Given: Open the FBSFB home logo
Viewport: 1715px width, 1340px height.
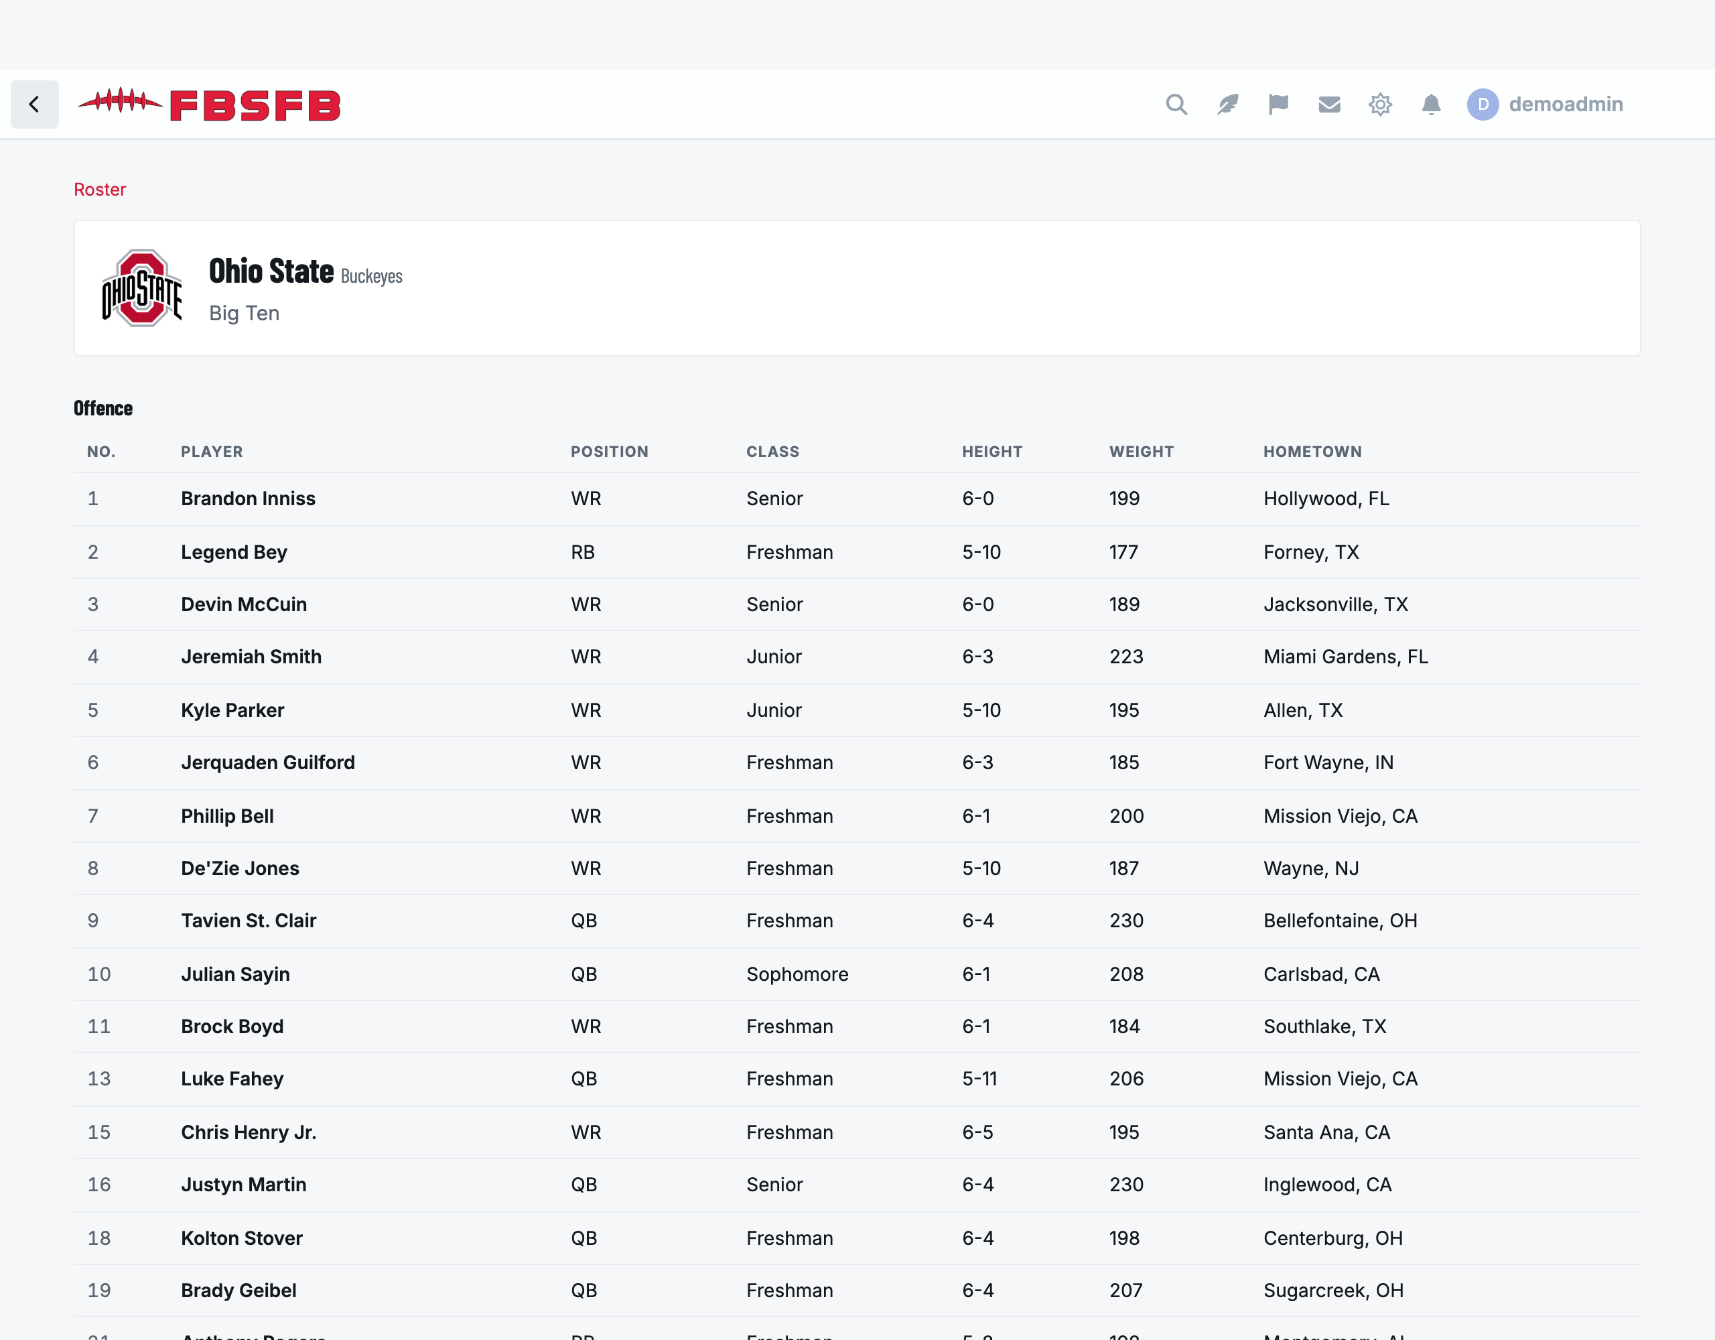Looking at the screenshot, I should (x=209, y=105).
